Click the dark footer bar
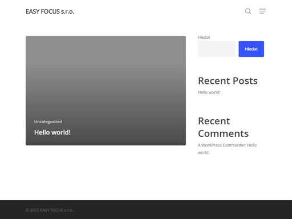 (146, 209)
